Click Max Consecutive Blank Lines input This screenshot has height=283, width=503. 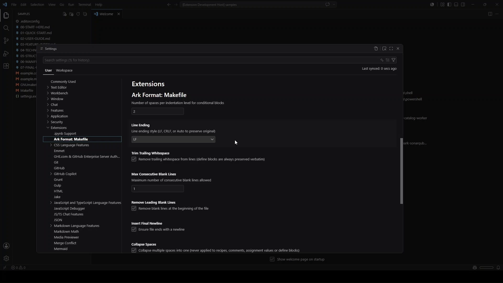[158, 189]
